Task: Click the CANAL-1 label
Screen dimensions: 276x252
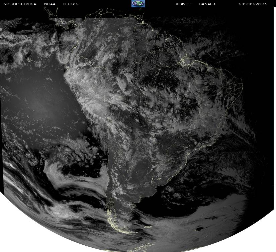Action: [207, 4]
